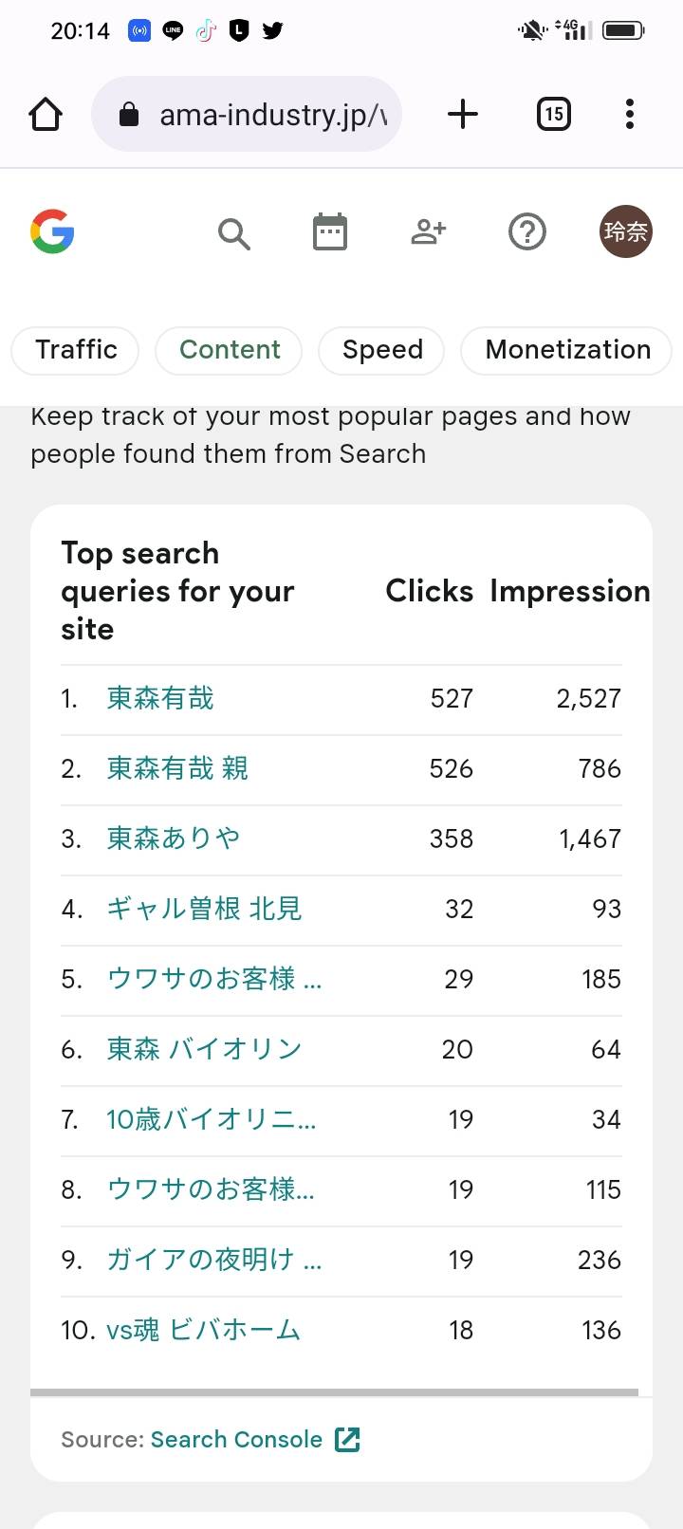683x1529 pixels.
Task: Open the vs魂 ビバホーム query link
Action: click(203, 1330)
